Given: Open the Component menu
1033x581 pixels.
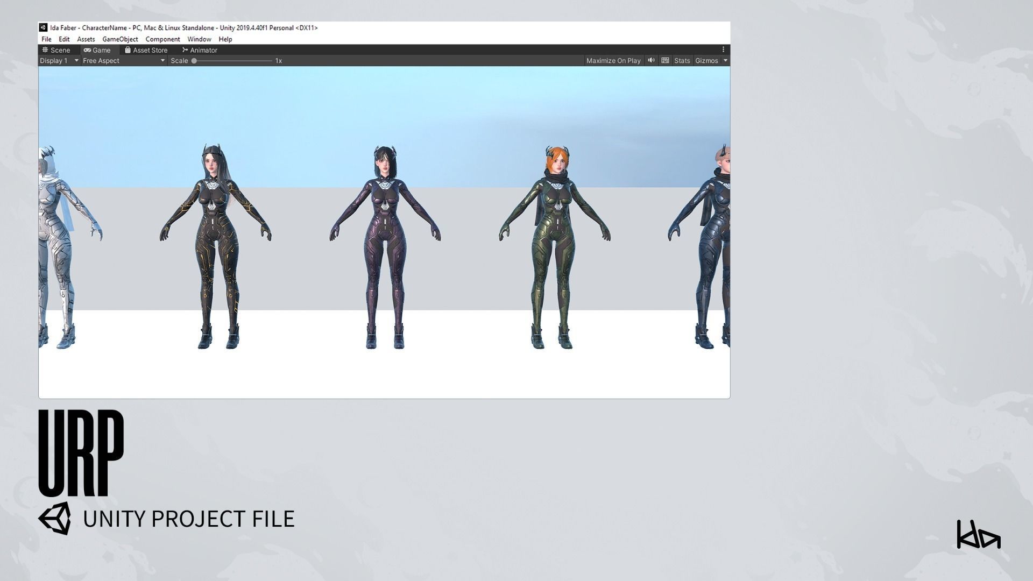Looking at the screenshot, I should click(x=162, y=39).
